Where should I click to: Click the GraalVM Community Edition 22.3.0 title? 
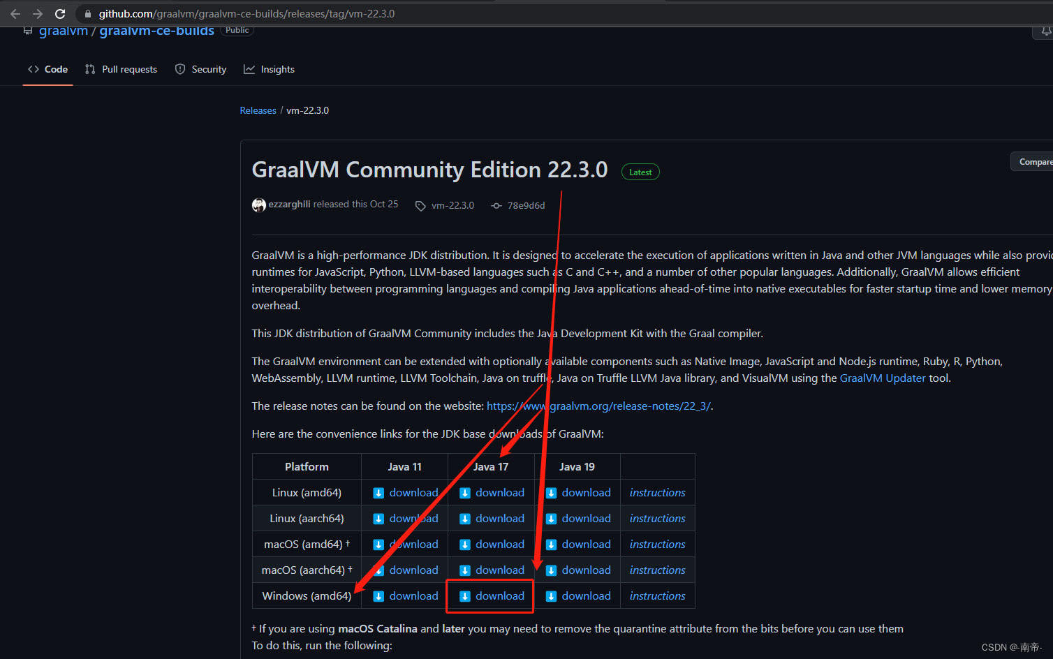coord(429,170)
